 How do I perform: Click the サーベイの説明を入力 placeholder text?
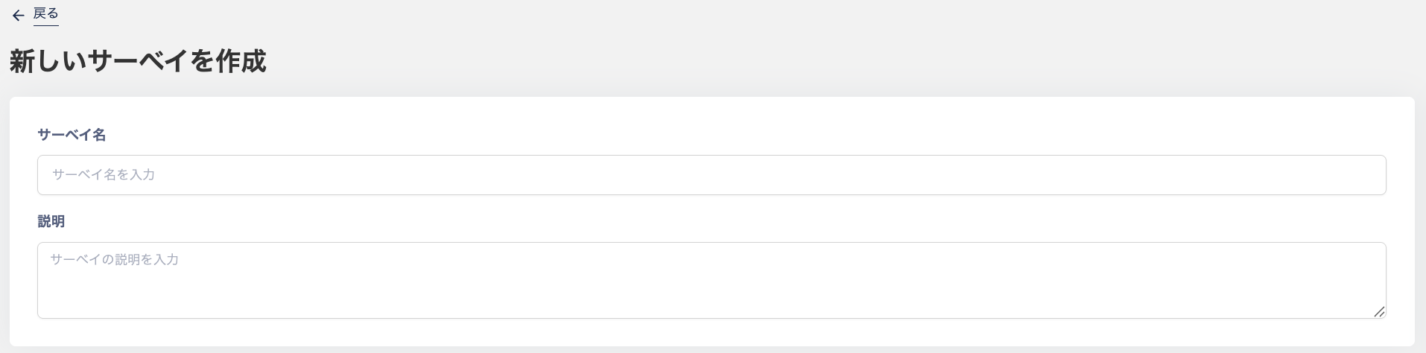[114, 259]
